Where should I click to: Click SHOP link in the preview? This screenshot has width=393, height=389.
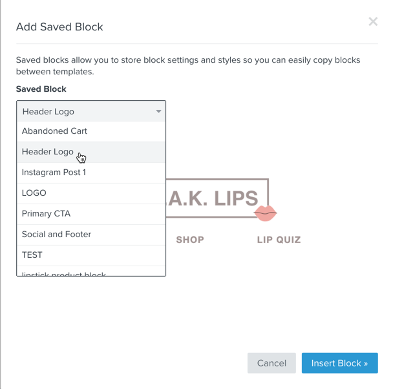tap(190, 240)
